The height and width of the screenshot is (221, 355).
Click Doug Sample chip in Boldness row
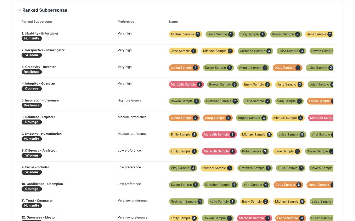tap(218, 118)
